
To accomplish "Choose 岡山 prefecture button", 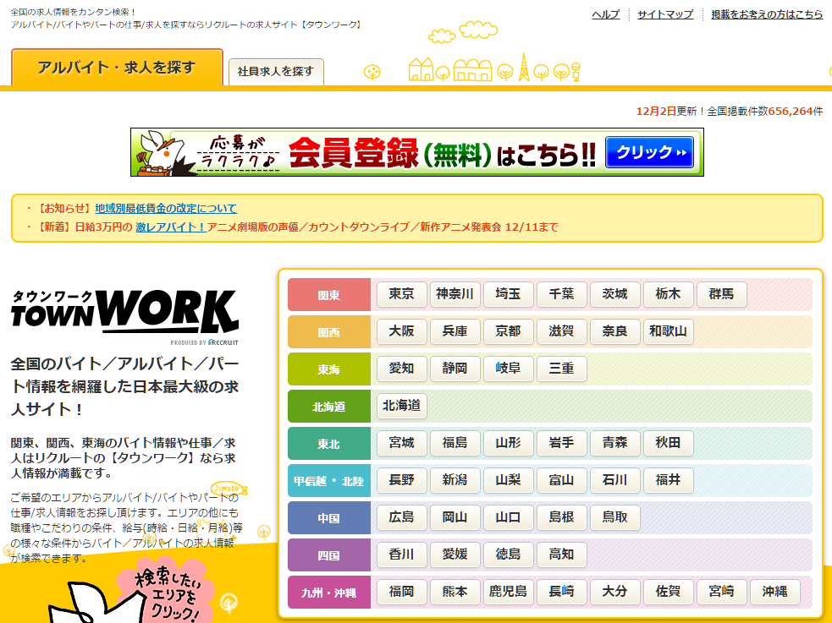I will (x=455, y=517).
